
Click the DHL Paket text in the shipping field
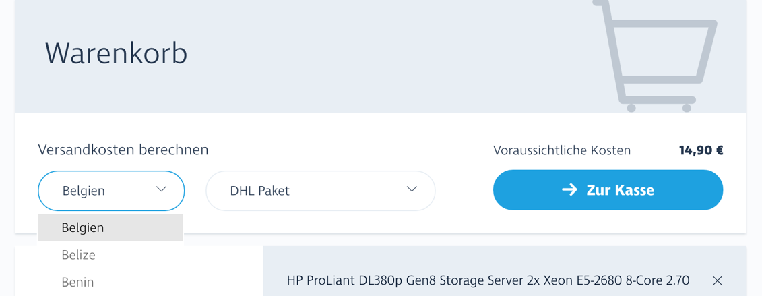259,191
